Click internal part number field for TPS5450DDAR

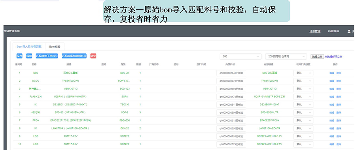tap(231, 81)
